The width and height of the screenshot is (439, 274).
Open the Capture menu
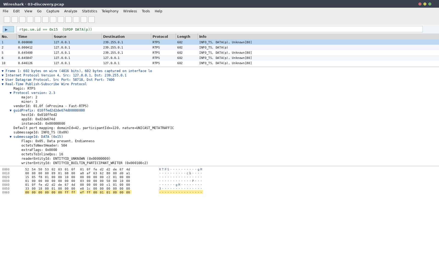(x=53, y=11)
